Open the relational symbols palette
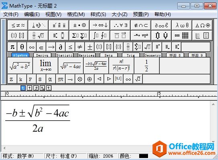The width and height of the screenshot is (218, 160). pyautogui.click(x=18, y=25)
